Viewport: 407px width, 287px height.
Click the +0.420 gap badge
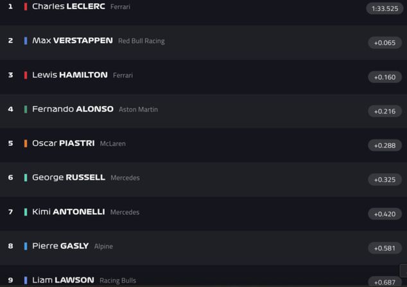point(385,214)
